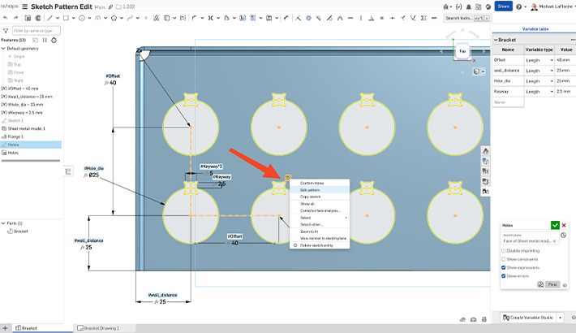
Task: Open the notifications bell
Action: click(x=469, y=6)
